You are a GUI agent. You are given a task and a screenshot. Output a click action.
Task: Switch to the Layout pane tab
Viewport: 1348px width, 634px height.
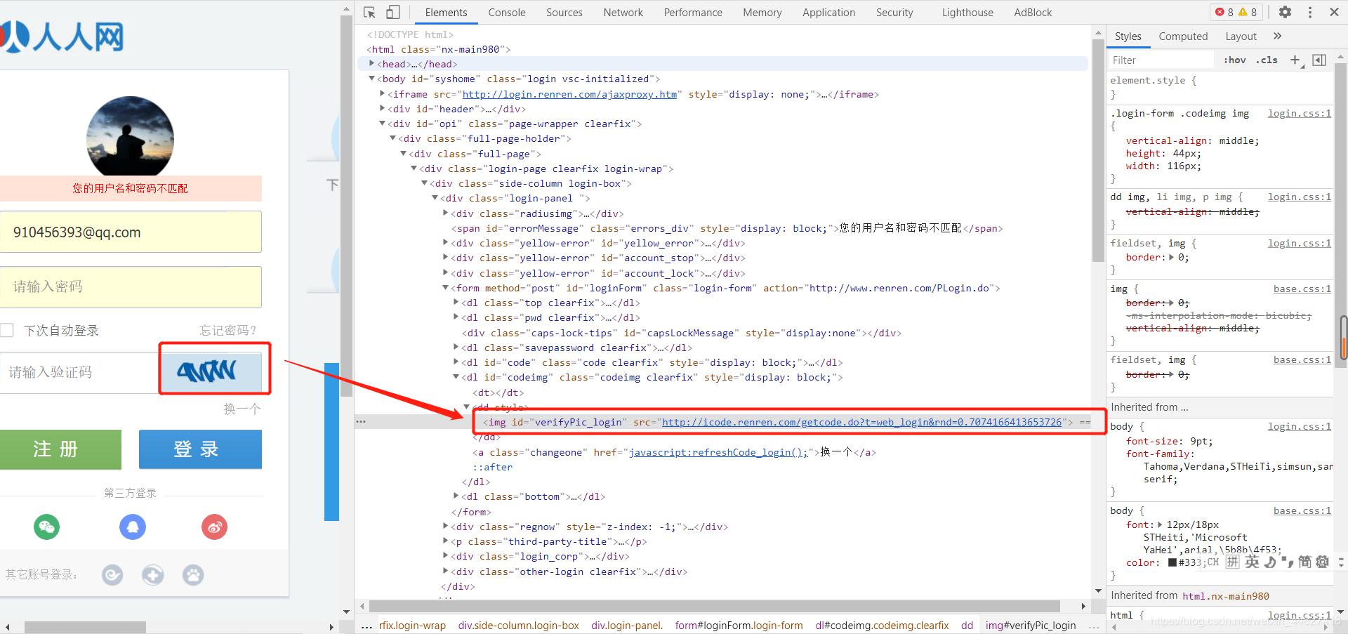[1241, 37]
